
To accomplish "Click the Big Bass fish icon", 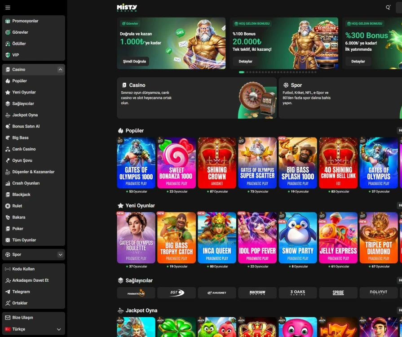I will tap(8, 138).
